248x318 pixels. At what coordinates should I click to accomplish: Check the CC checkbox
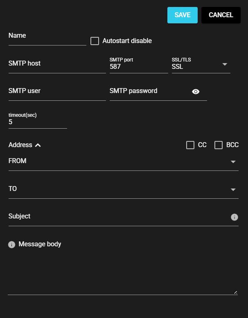pos(190,145)
